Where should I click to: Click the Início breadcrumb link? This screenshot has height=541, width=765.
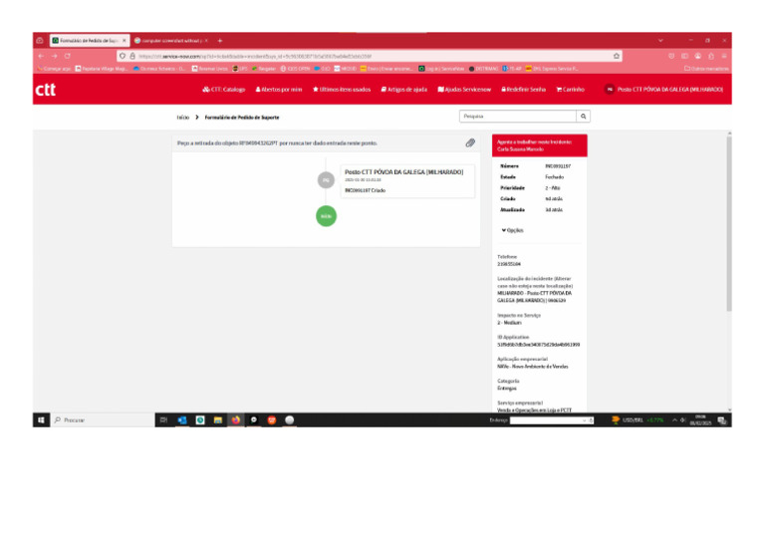click(x=182, y=118)
